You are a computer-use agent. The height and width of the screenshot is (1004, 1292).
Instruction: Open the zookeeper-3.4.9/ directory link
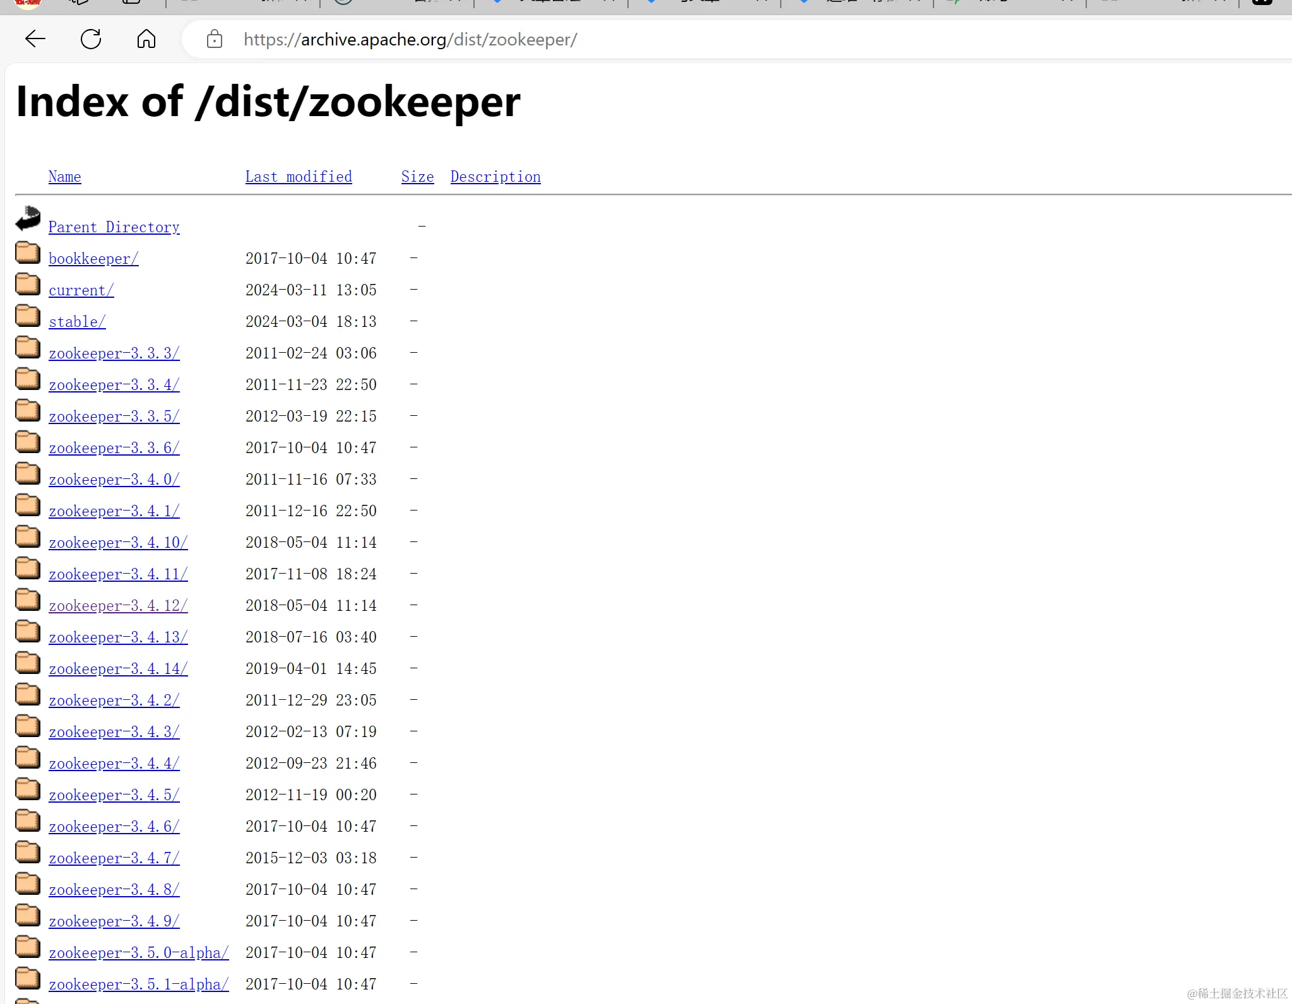(x=114, y=921)
